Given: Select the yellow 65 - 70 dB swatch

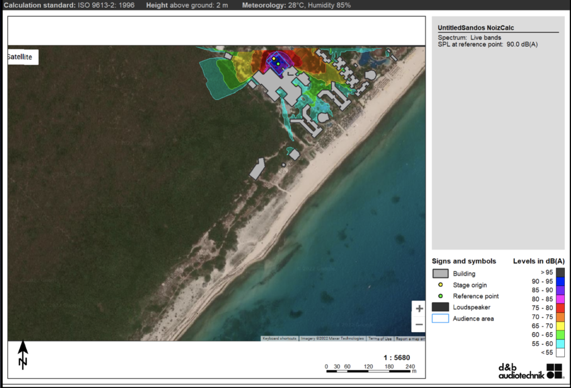Looking at the screenshot, I should 560,326.
